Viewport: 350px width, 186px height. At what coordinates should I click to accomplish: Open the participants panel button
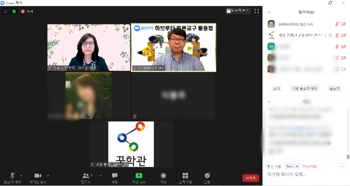click(86, 178)
